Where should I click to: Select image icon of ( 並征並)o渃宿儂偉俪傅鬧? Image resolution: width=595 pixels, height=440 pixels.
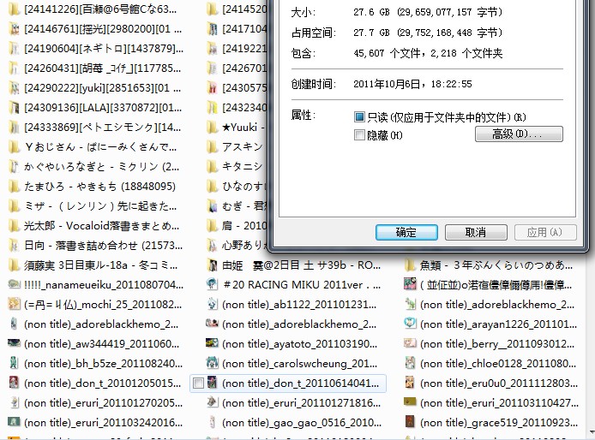[410, 284]
